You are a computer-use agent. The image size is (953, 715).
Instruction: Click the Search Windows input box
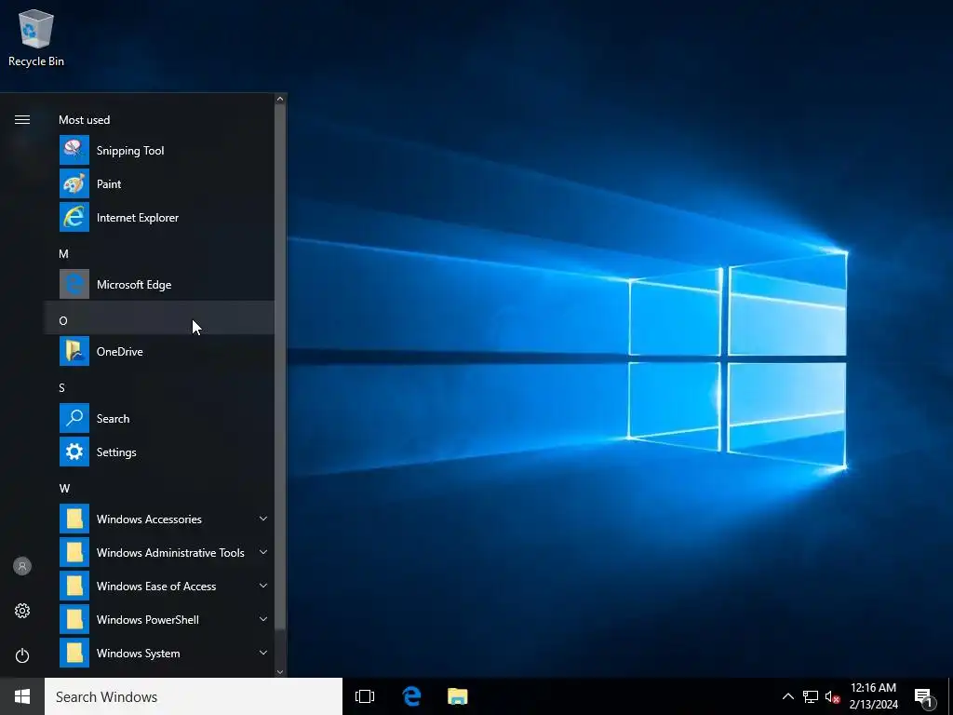click(194, 696)
